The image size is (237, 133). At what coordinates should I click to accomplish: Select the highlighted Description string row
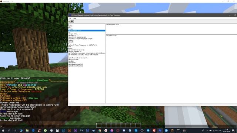pyautogui.click(x=87, y=31)
